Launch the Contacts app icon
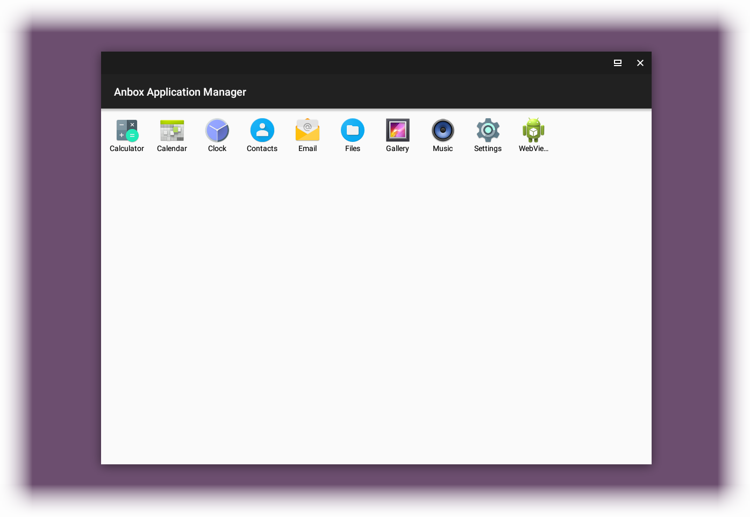Image resolution: width=750 pixels, height=517 pixels. [262, 130]
